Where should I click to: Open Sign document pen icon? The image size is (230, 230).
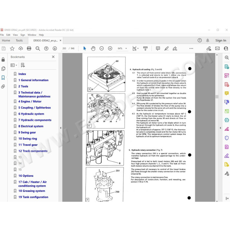tap(175, 48)
